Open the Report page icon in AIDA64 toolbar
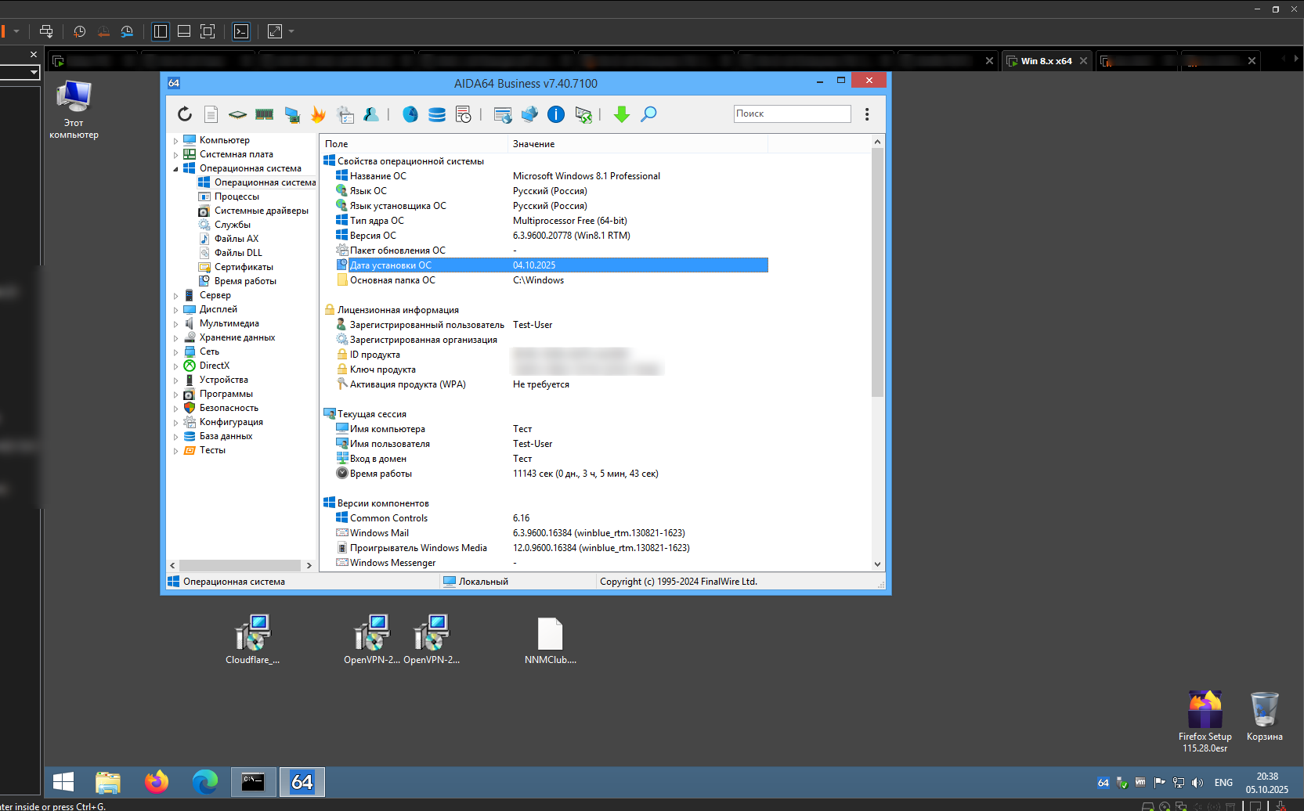Image resolution: width=1304 pixels, height=811 pixels. pyautogui.click(x=211, y=114)
